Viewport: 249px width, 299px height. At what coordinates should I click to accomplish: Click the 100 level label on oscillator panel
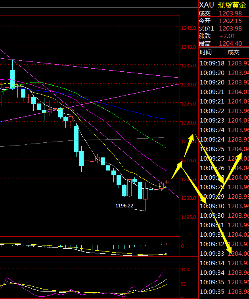click(x=185, y=269)
